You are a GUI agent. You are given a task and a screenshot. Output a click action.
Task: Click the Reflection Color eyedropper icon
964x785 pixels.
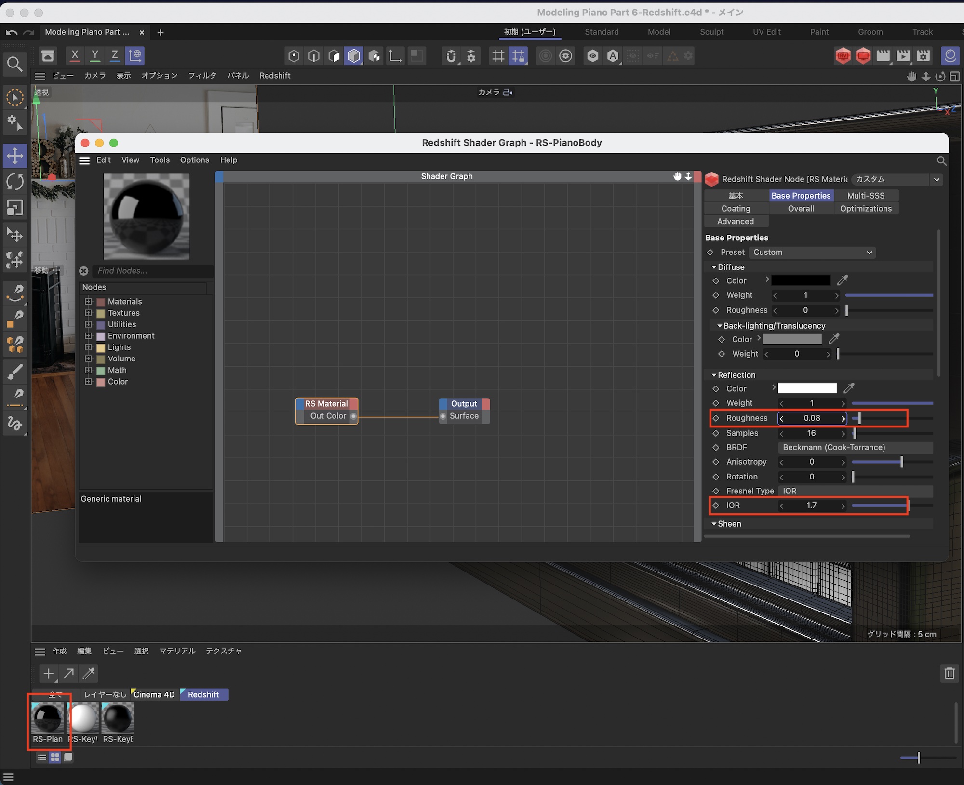click(849, 388)
